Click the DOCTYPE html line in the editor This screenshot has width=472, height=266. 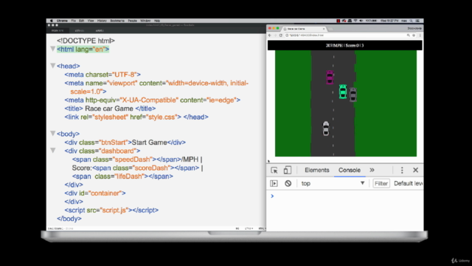[x=86, y=41]
